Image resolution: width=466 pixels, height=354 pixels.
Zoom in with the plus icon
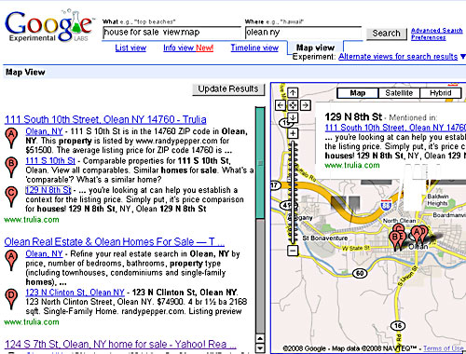(x=293, y=133)
